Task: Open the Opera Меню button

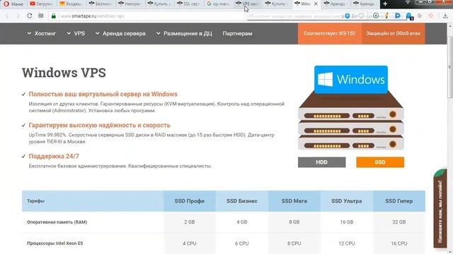Action: click(x=13, y=4)
